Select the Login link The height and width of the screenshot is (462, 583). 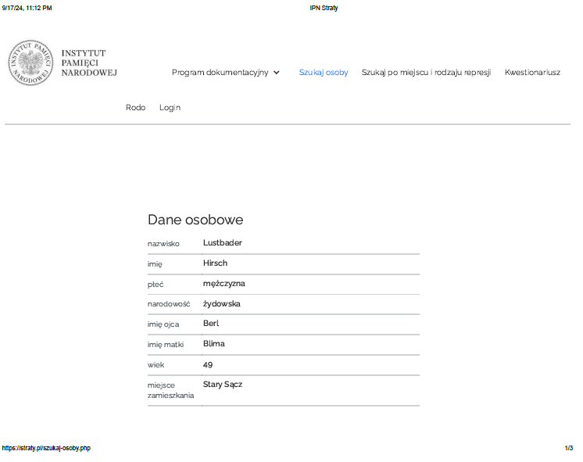pyautogui.click(x=170, y=108)
